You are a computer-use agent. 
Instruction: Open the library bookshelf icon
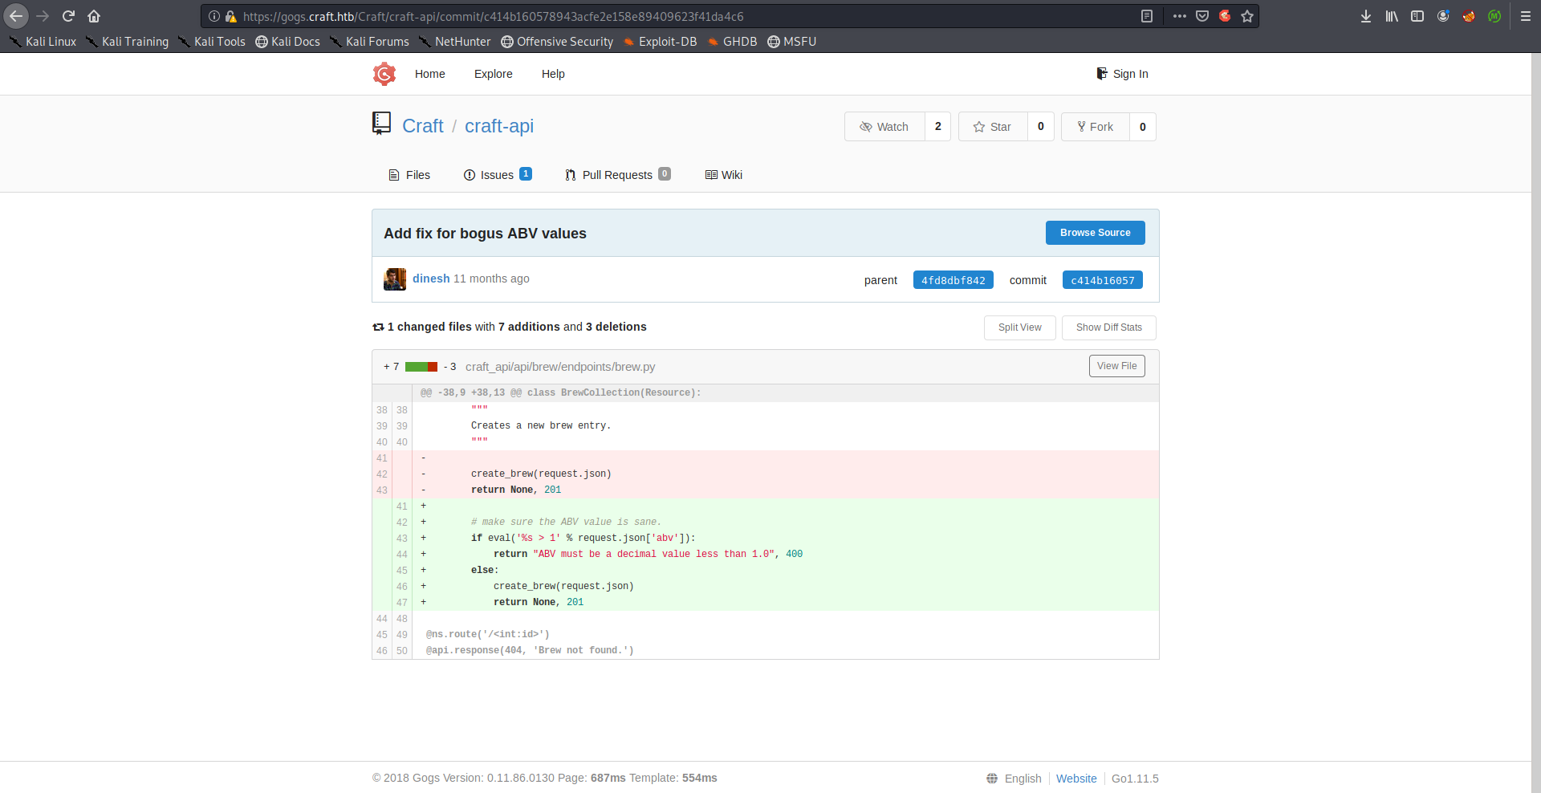(x=1391, y=16)
